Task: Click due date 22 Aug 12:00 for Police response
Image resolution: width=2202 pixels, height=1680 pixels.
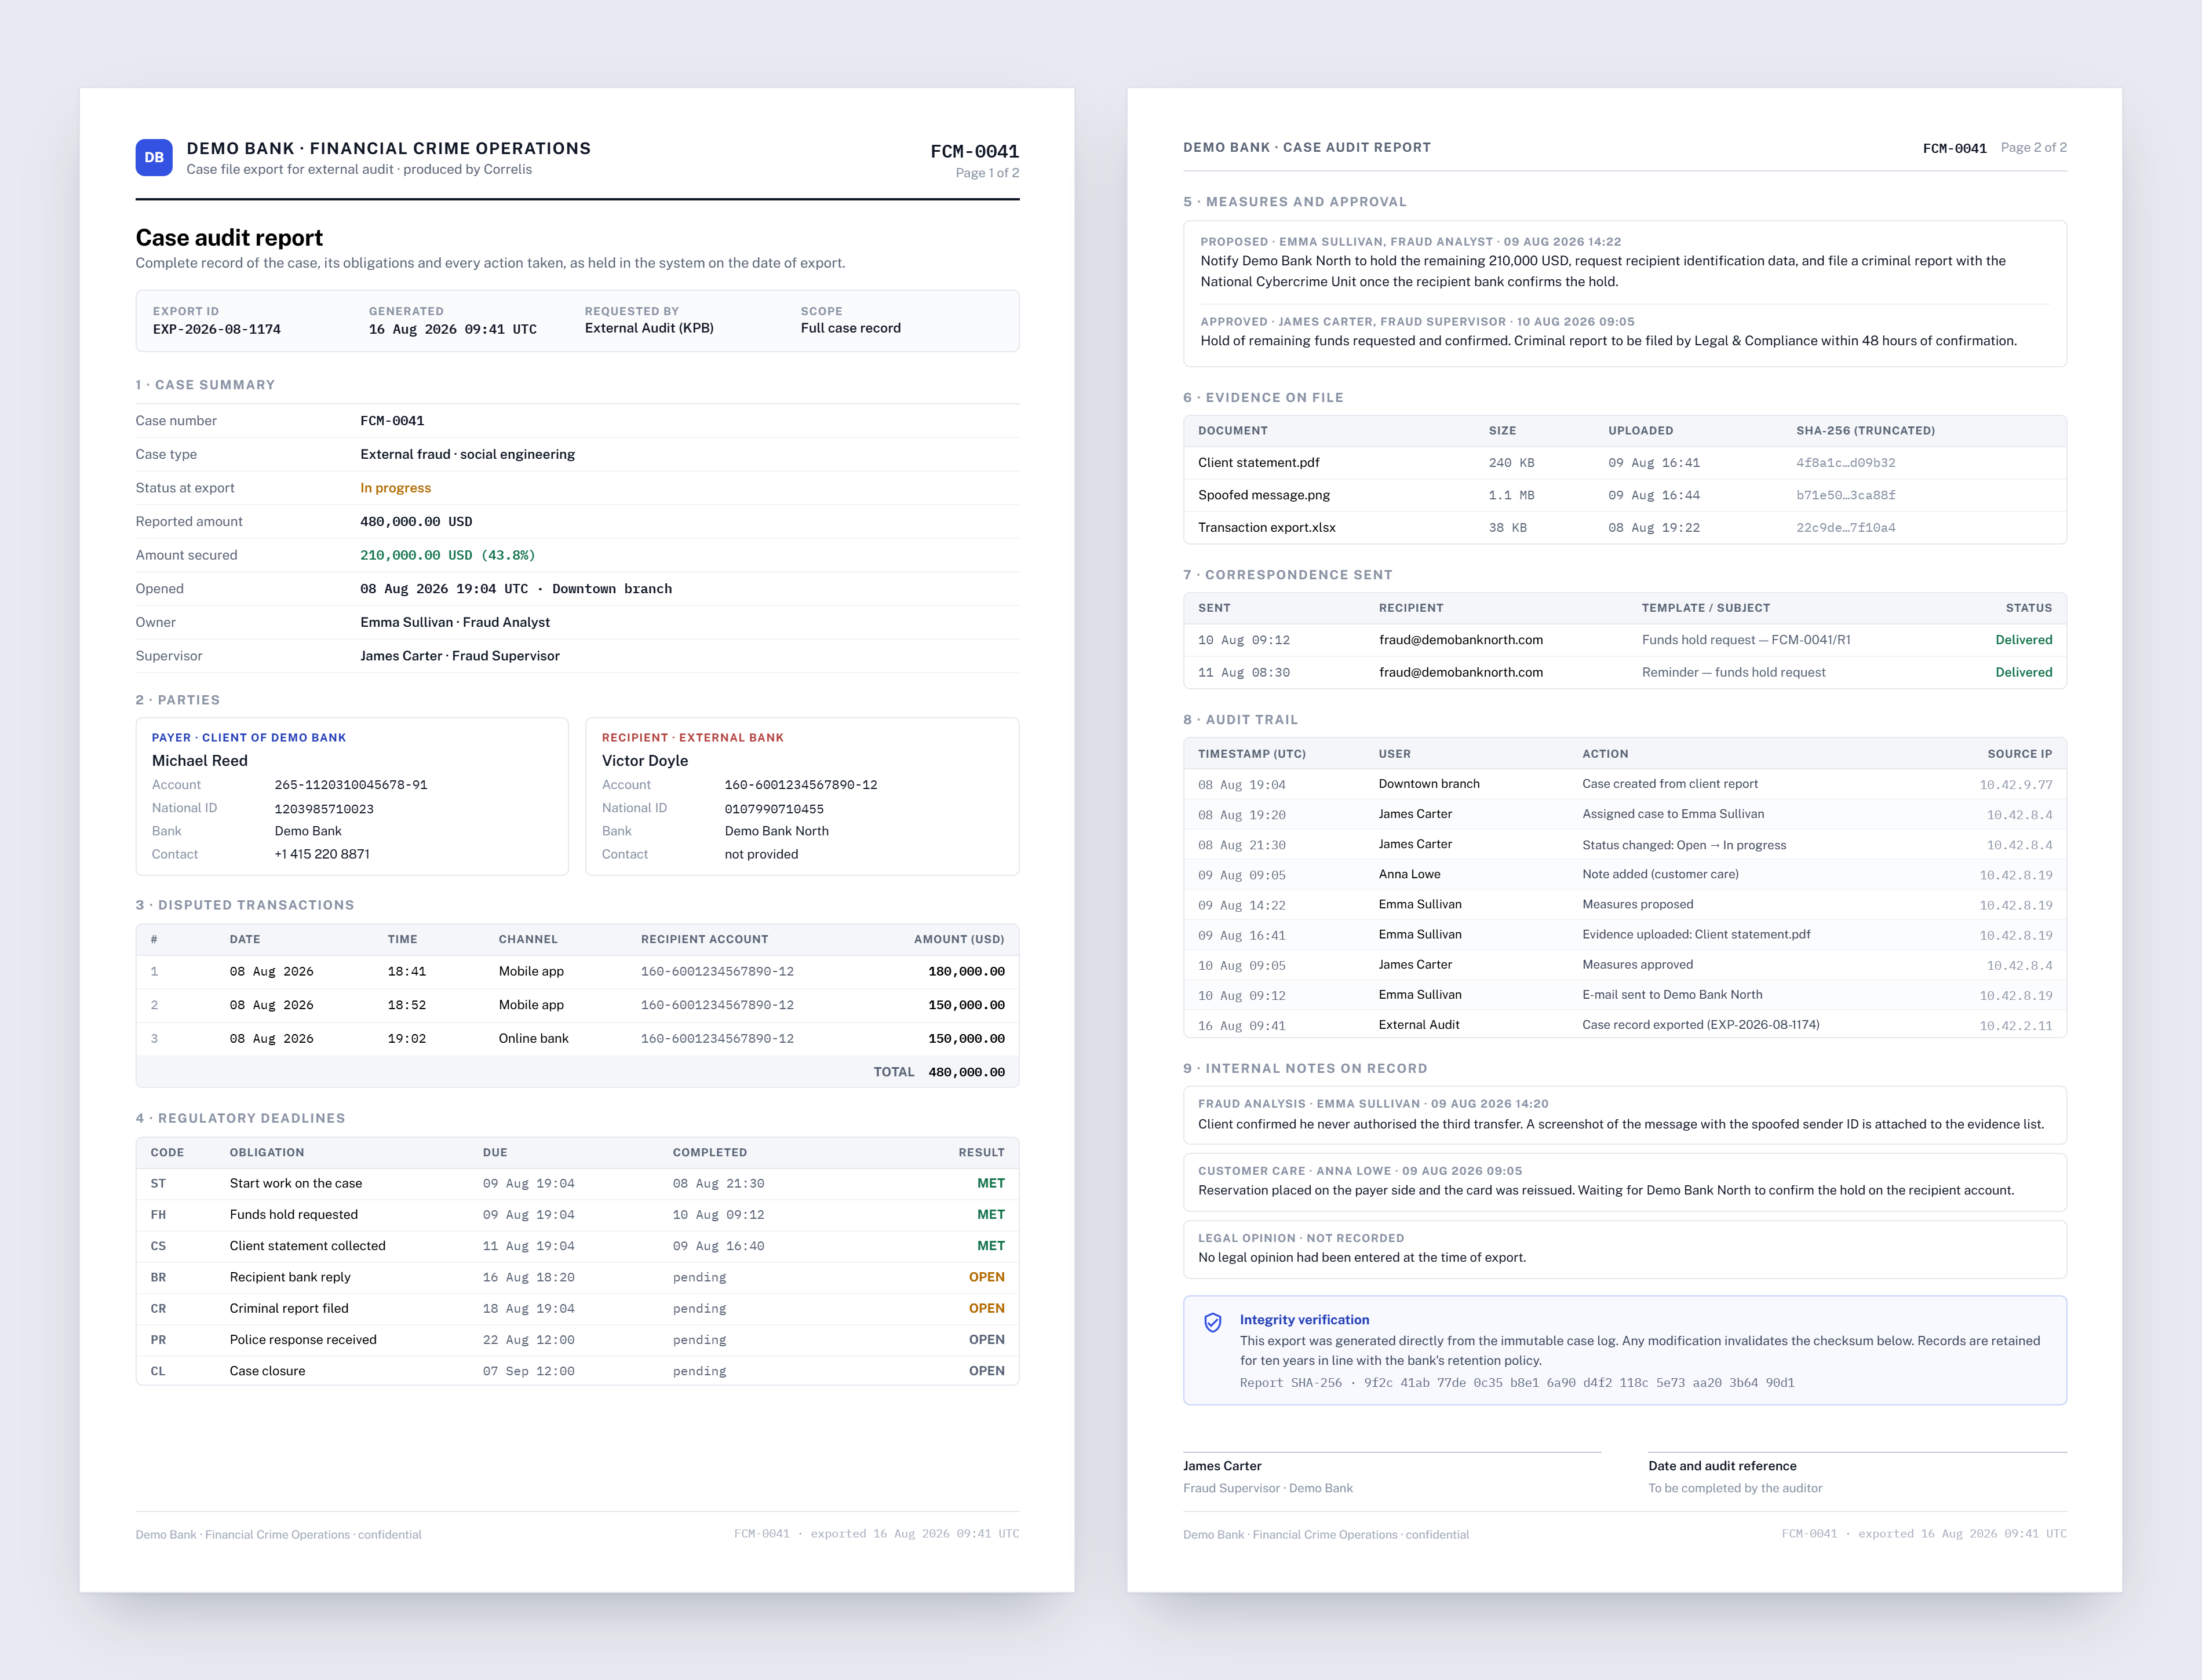Action: [528, 1340]
